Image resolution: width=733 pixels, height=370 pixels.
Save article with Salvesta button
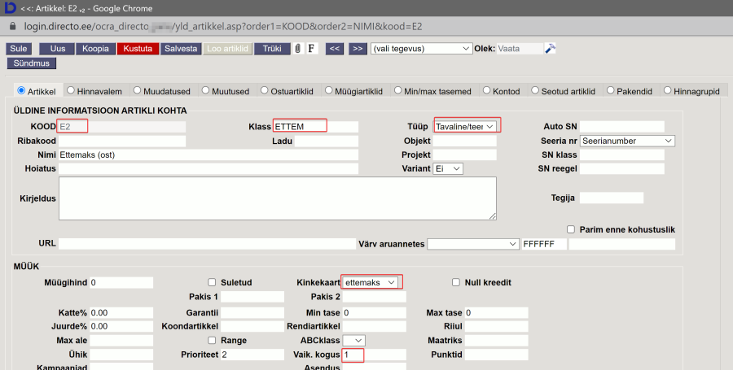(181, 49)
